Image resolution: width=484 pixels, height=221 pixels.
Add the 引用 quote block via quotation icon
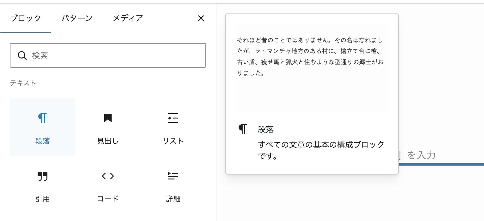point(42,176)
